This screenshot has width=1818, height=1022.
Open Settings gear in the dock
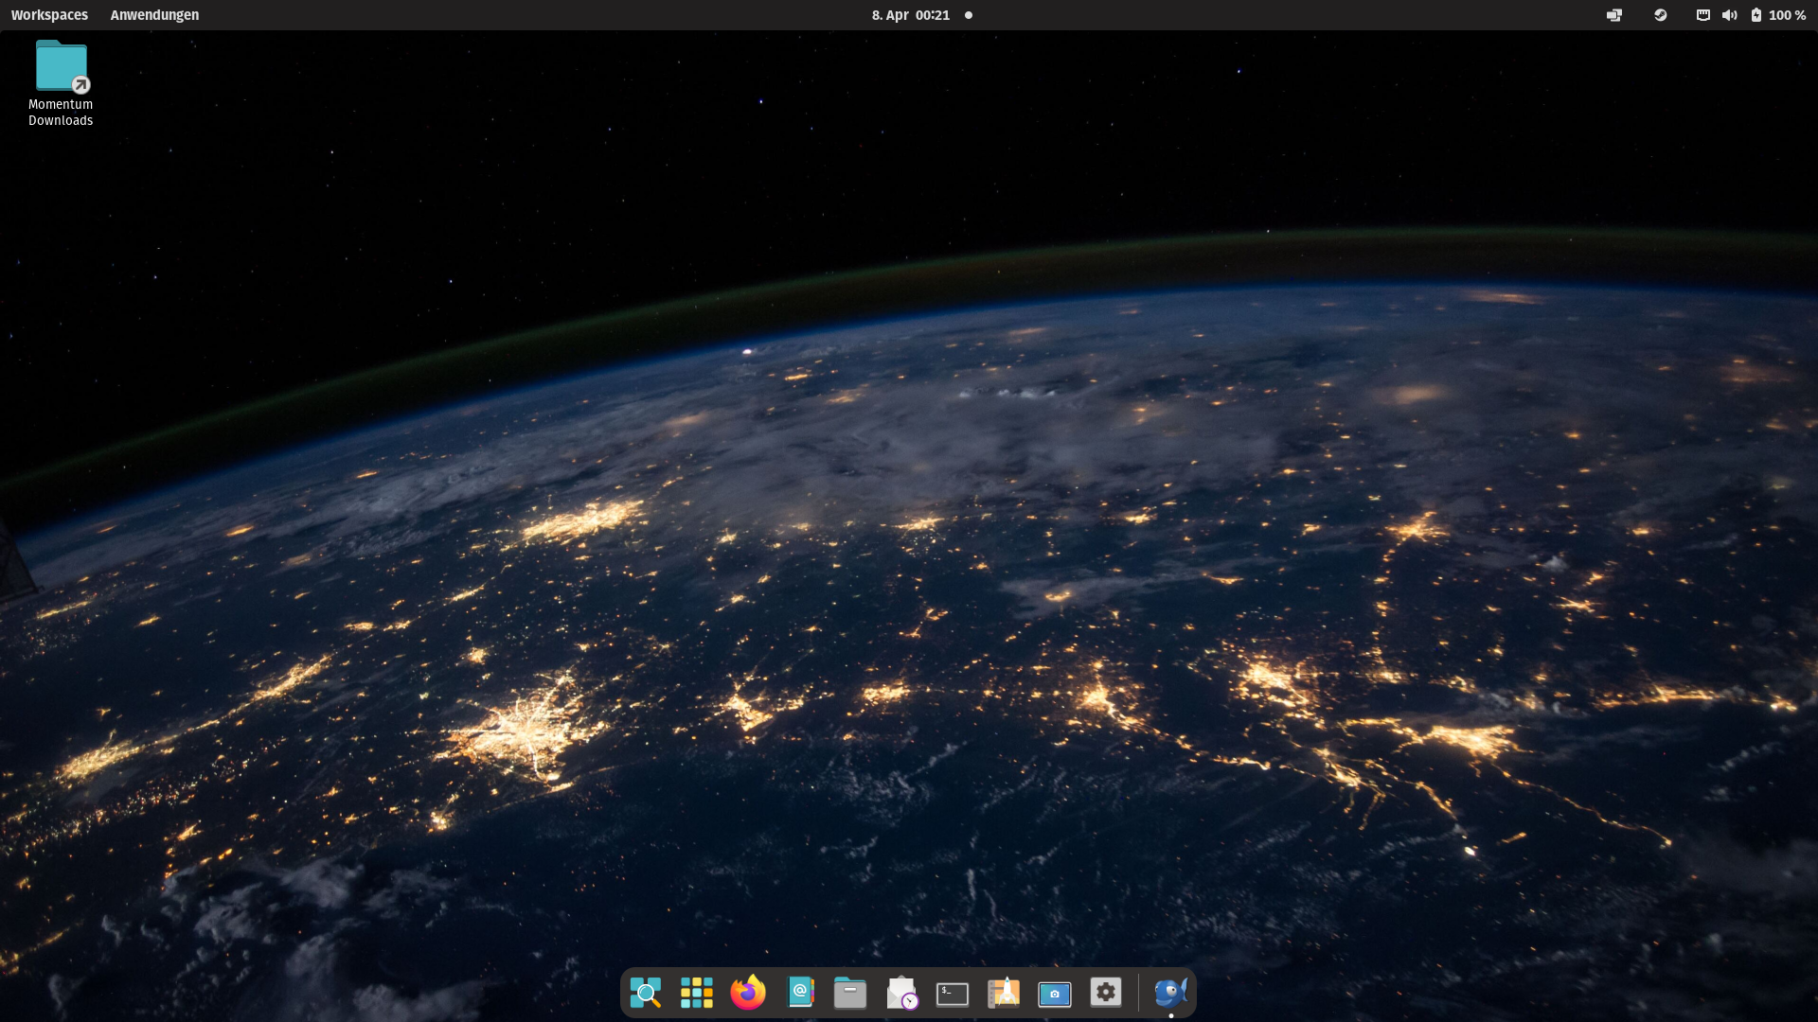click(x=1105, y=993)
